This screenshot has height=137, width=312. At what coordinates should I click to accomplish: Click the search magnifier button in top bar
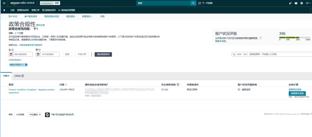(x=193, y=3)
